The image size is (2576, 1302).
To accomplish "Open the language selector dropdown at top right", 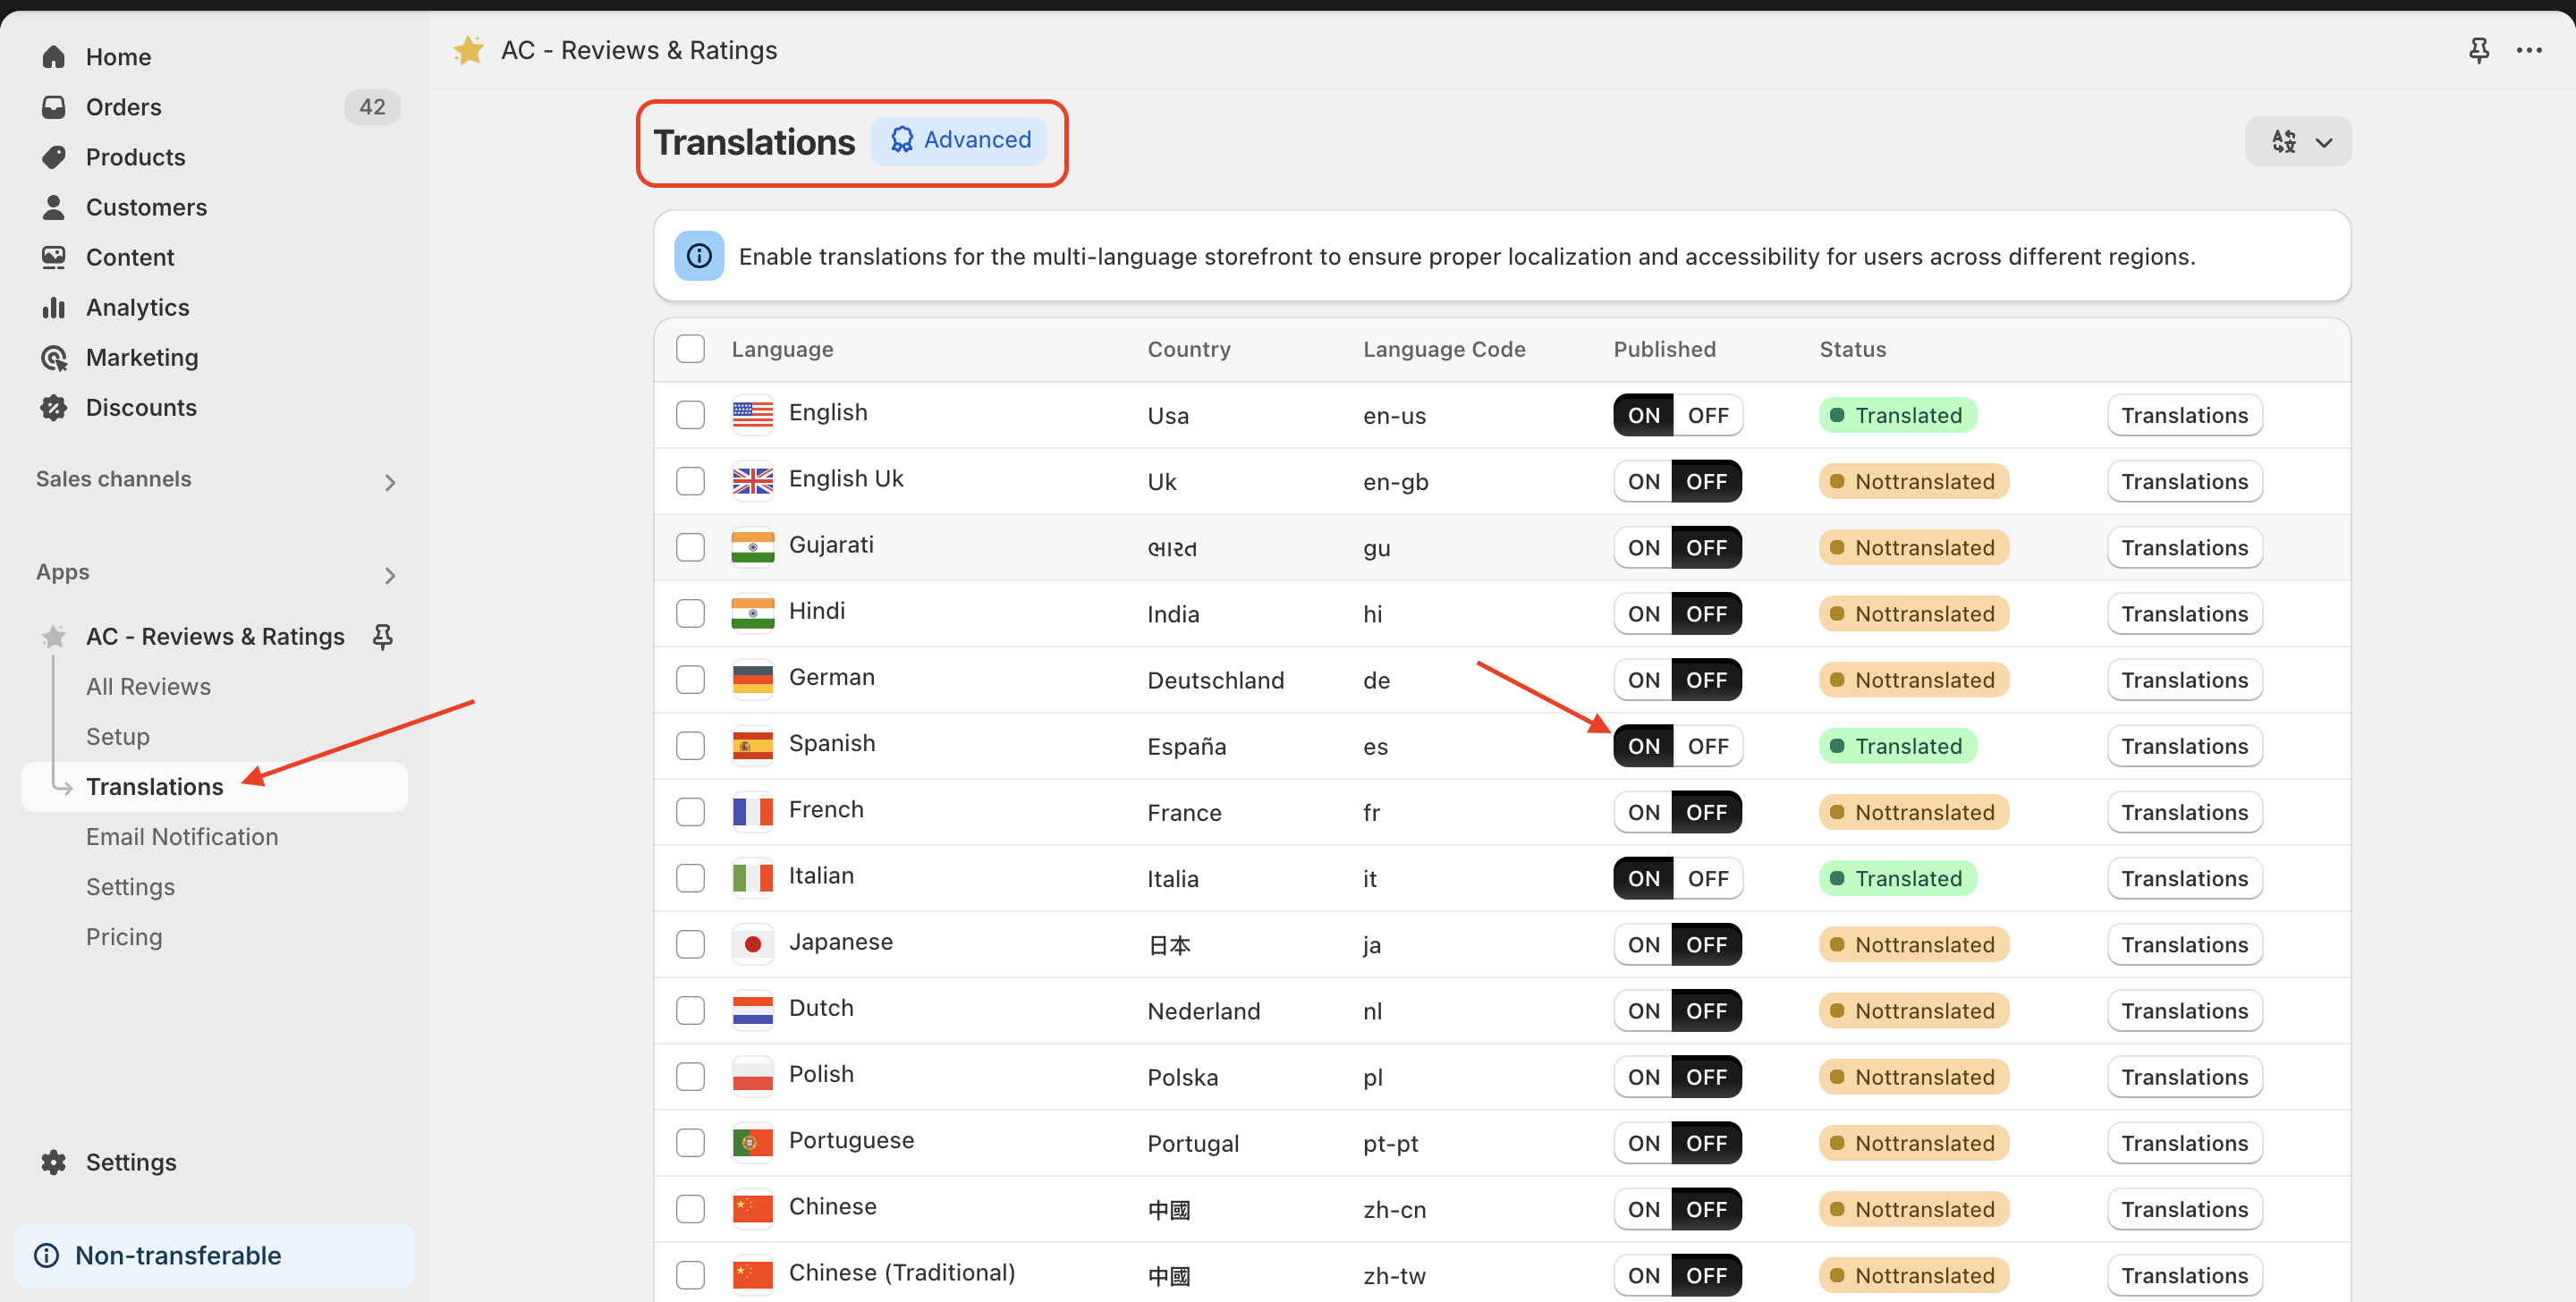I will click(2297, 141).
